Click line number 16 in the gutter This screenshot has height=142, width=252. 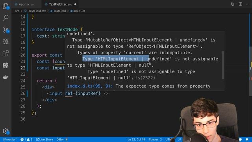tap(23, 30)
